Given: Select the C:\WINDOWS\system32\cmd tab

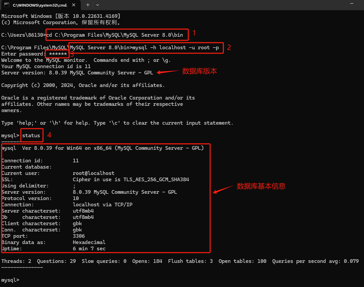Looking at the screenshot, I should click(40, 5).
